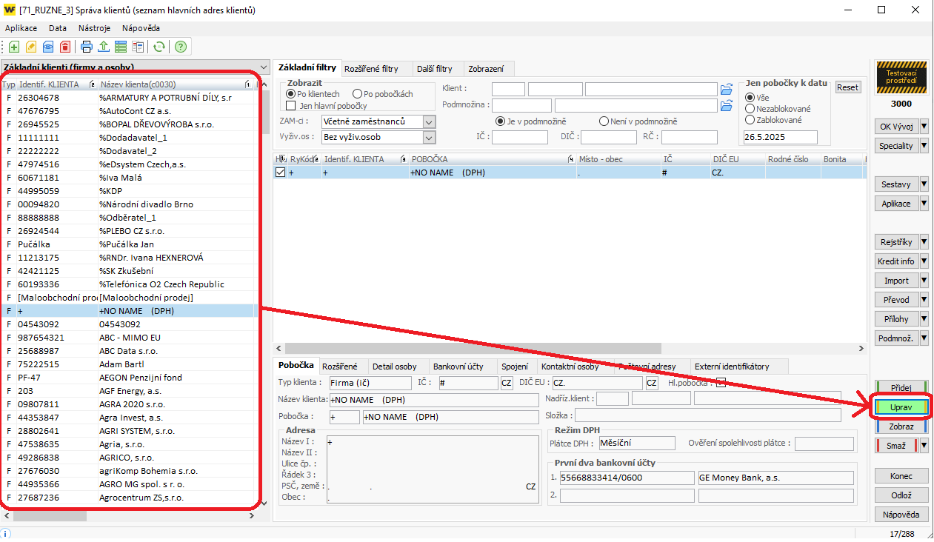This screenshot has height=542, width=934.
Task: Click the blue eye view-record toolbar icon
Action: click(x=48, y=47)
